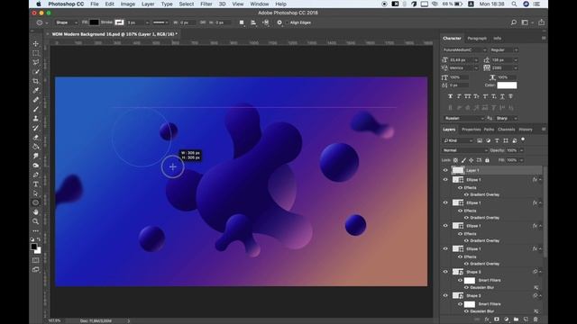This screenshot has height=324, width=577.
Task: Toggle All Caps in Character panel
Action: coord(467,96)
